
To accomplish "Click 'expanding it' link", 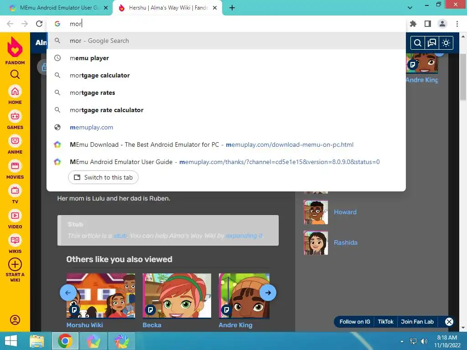I will pyautogui.click(x=244, y=236).
